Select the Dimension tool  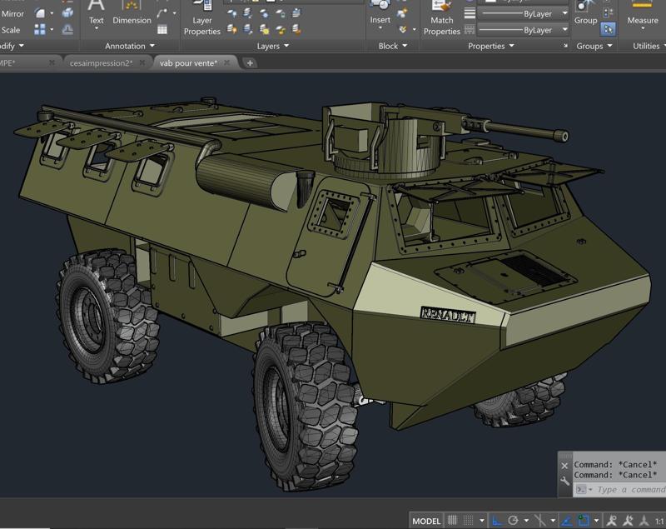click(132, 20)
